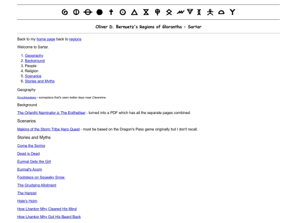Open the Scenarios link in numbered list
Image resolution: width=297 pixels, height=223 pixels.
point(33,76)
